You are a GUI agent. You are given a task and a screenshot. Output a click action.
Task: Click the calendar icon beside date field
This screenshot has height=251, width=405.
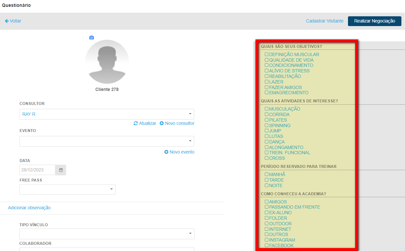[x=61, y=170]
